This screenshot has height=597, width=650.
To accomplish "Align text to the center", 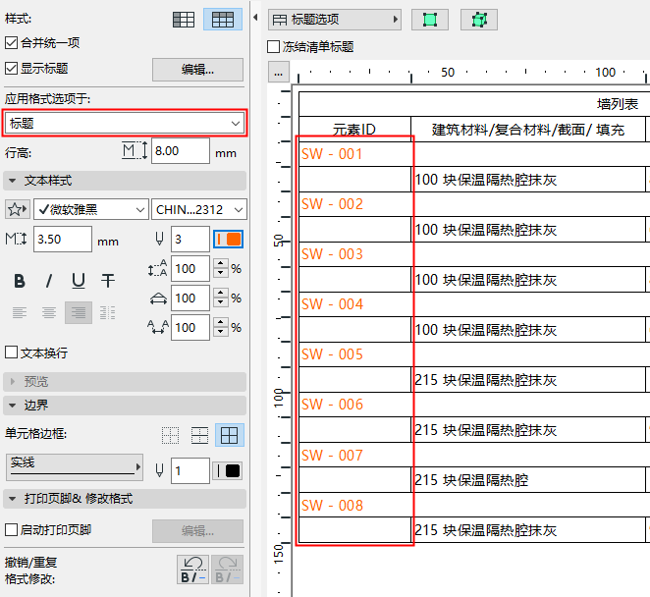I will 49,312.
